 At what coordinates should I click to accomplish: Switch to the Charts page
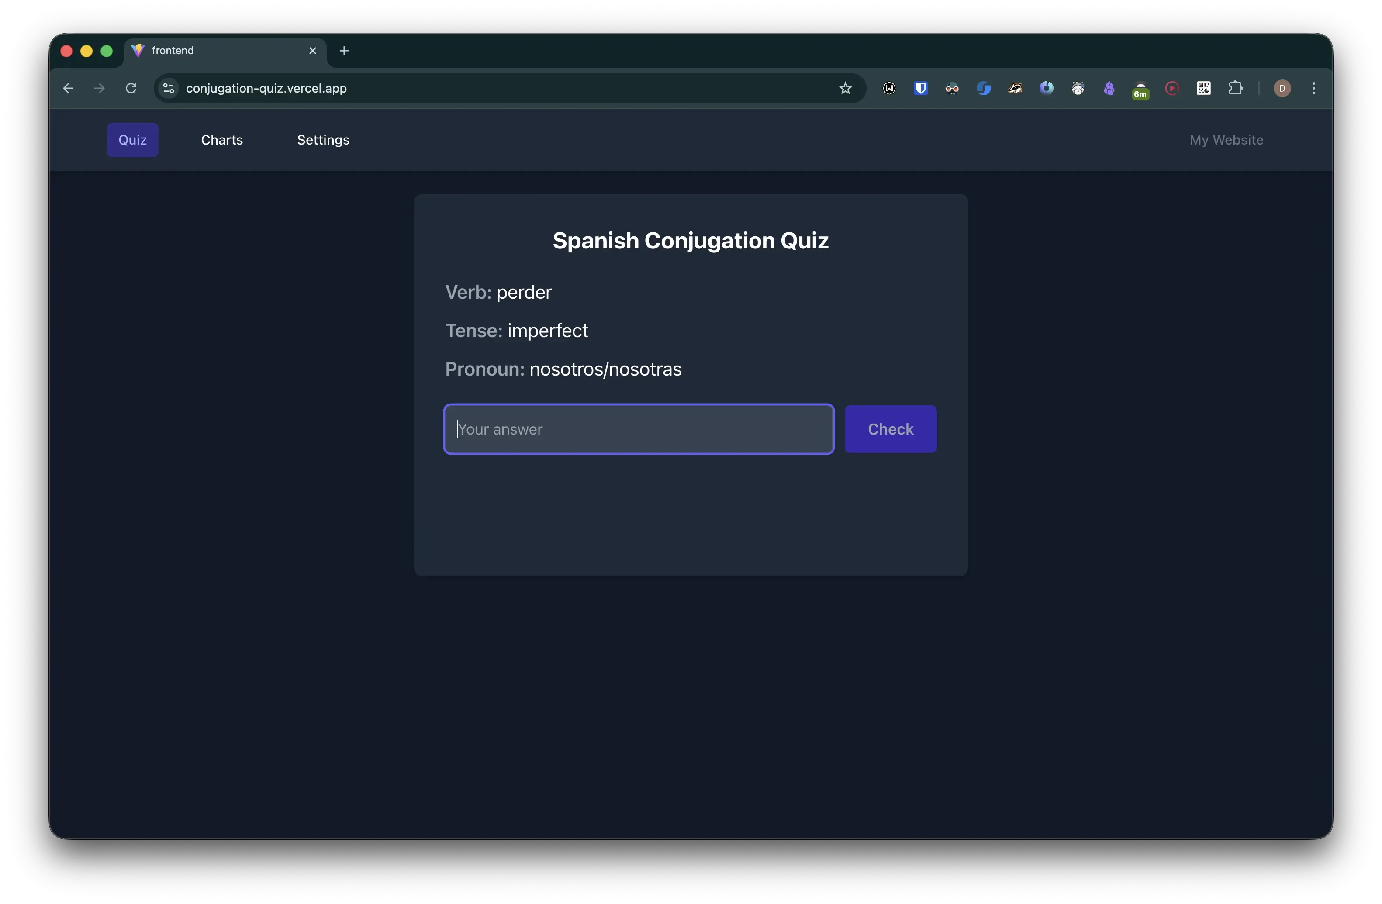click(x=222, y=140)
